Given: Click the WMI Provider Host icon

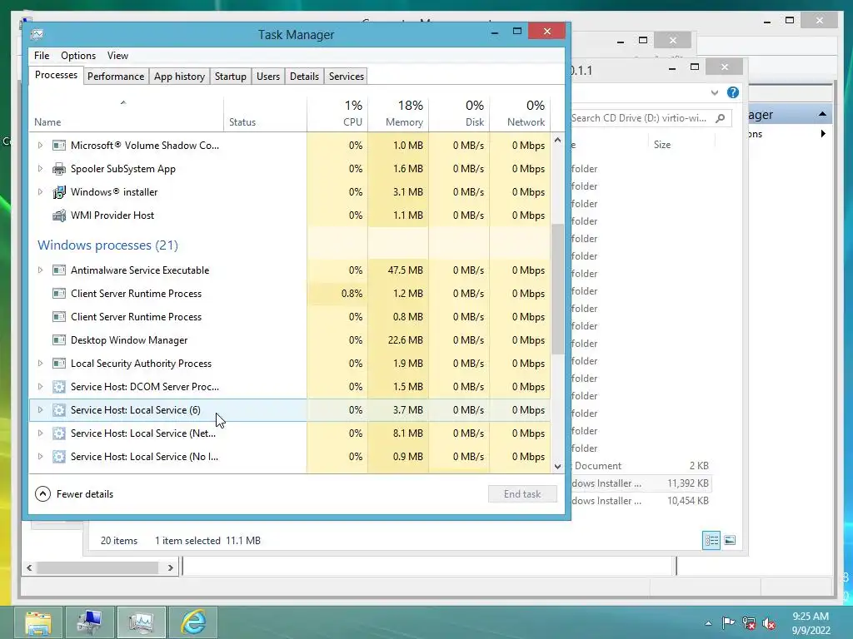Looking at the screenshot, I should [x=59, y=215].
